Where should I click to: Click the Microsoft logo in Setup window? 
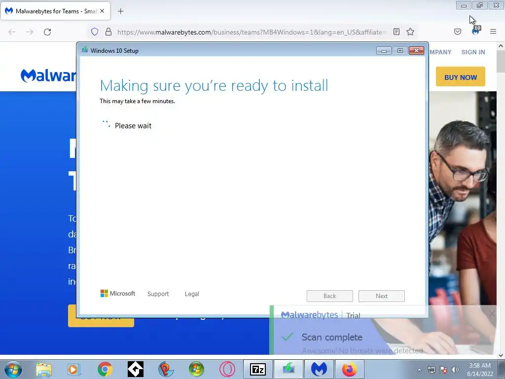(x=118, y=293)
